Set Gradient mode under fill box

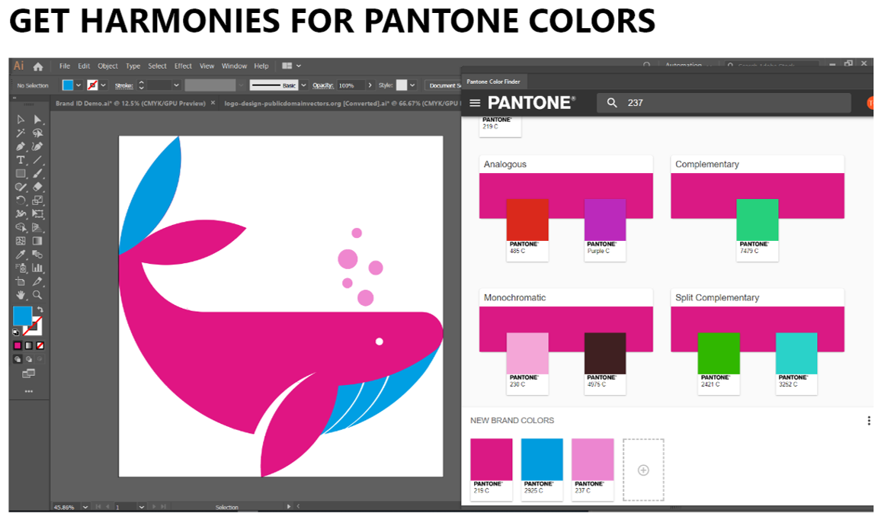tap(29, 345)
